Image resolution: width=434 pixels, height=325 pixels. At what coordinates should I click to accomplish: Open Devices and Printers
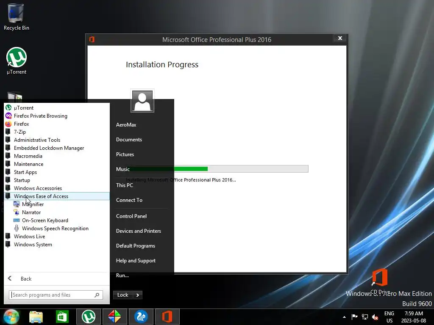click(x=142, y=231)
